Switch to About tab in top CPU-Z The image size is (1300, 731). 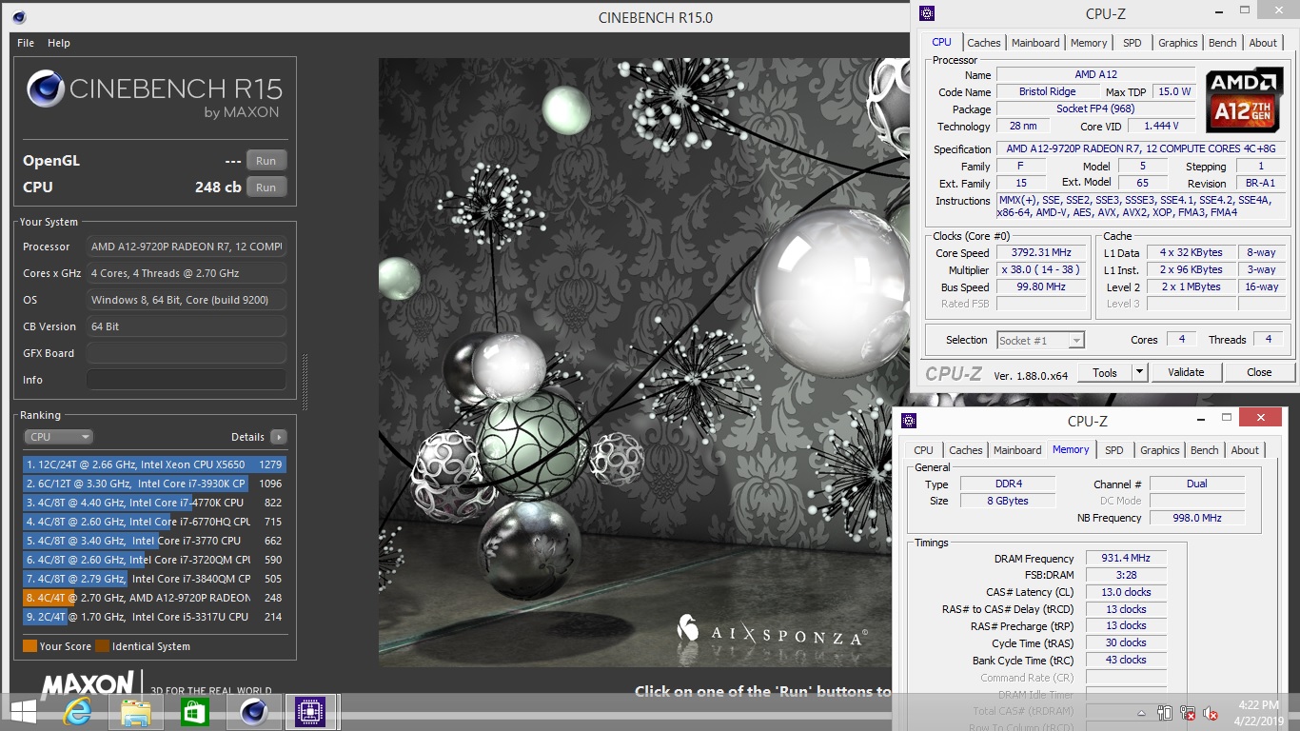[x=1263, y=43]
